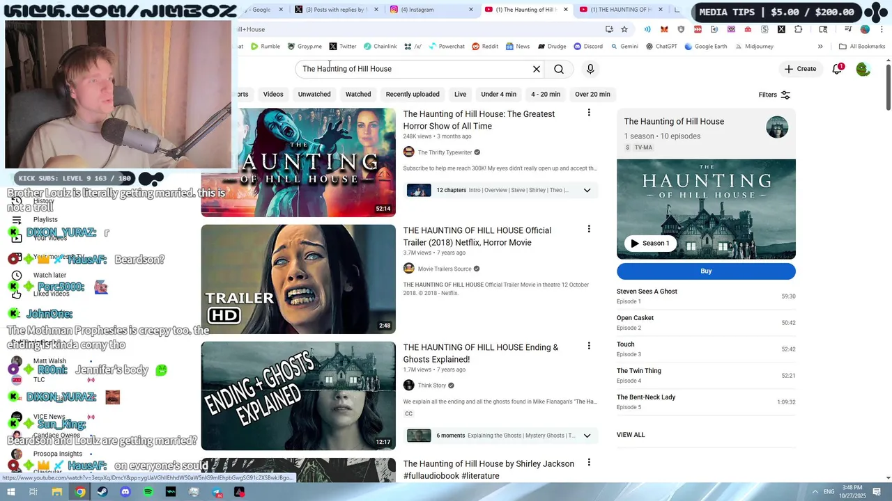Open Twitter bookmark
The width and height of the screenshot is (892, 501).
(x=343, y=47)
